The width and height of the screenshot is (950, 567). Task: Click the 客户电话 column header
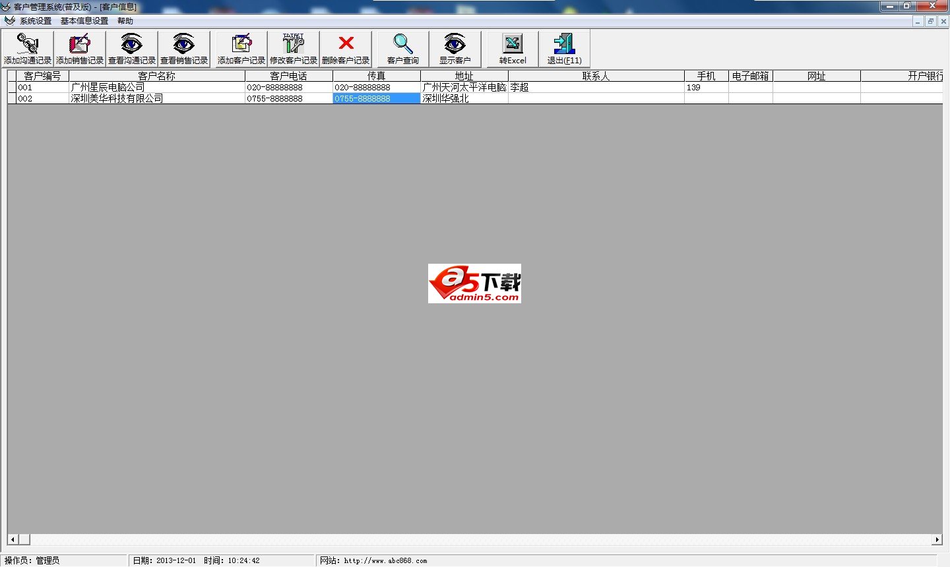289,76
